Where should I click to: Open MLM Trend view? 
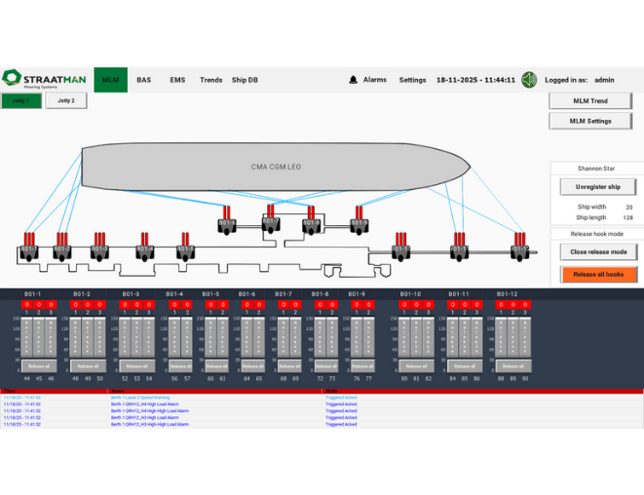pyautogui.click(x=590, y=100)
